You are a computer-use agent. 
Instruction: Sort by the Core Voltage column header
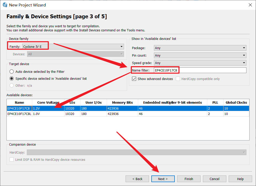[x=48, y=102]
